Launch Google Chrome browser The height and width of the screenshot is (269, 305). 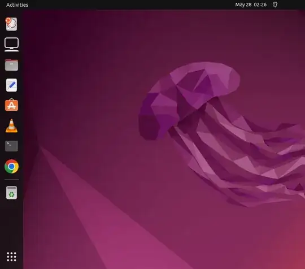11,166
